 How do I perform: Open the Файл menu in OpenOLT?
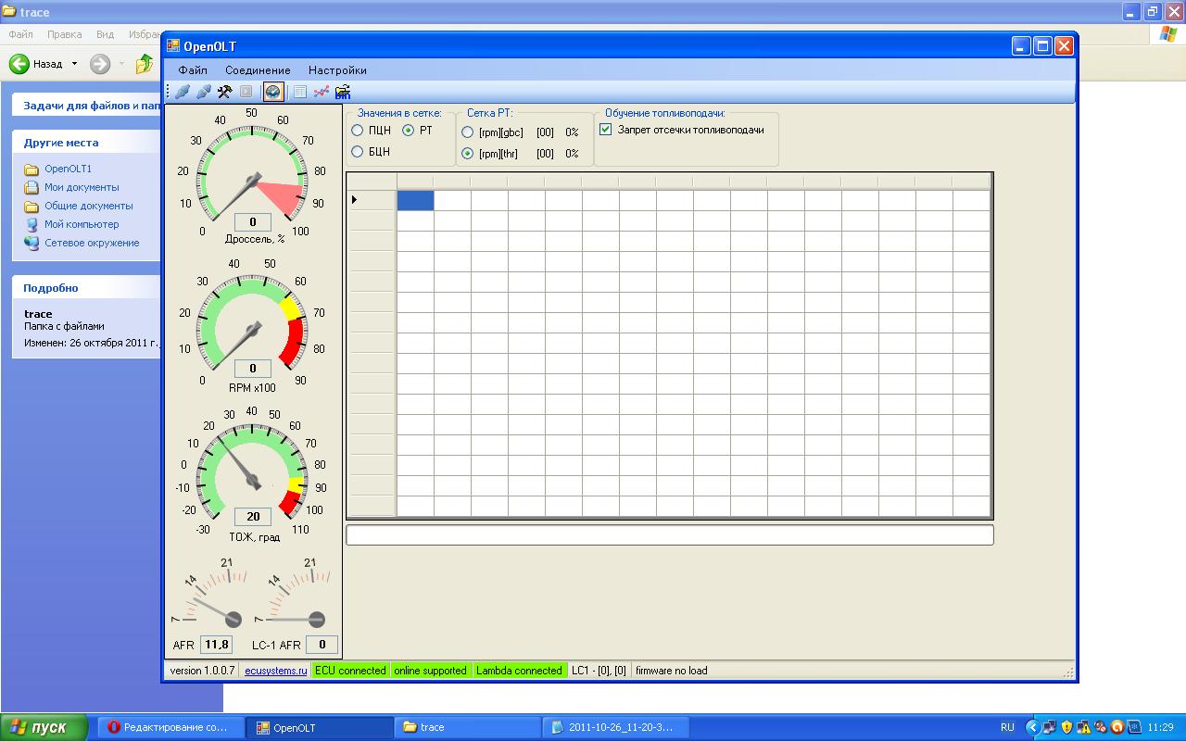pyautogui.click(x=193, y=70)
